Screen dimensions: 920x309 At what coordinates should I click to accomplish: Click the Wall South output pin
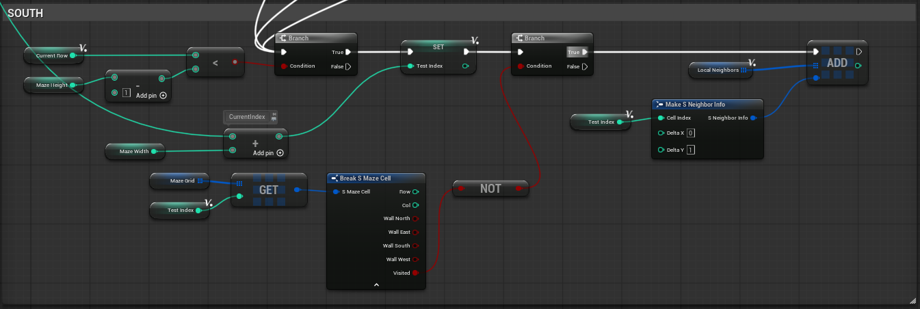click(416, 246)
